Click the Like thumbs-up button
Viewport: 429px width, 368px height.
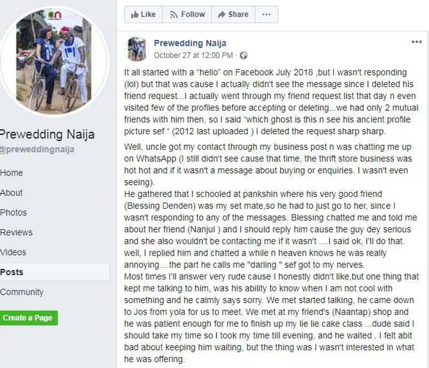coord(143,15)
